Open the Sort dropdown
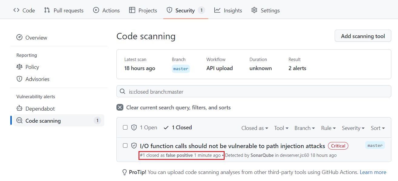Viewport: 398px width, 181px height. (x=378, y=128)
